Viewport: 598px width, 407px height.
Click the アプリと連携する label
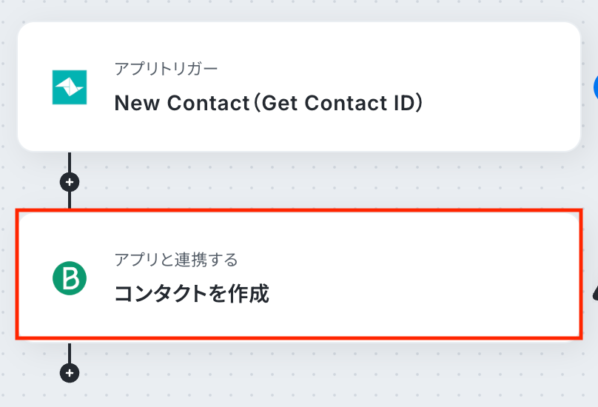[175, 260]
